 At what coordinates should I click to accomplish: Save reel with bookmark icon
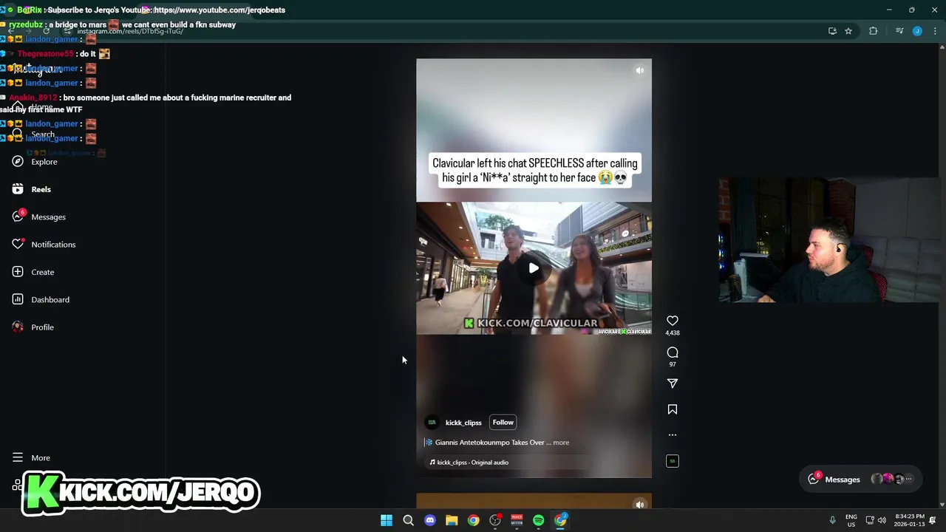point(672,409)
